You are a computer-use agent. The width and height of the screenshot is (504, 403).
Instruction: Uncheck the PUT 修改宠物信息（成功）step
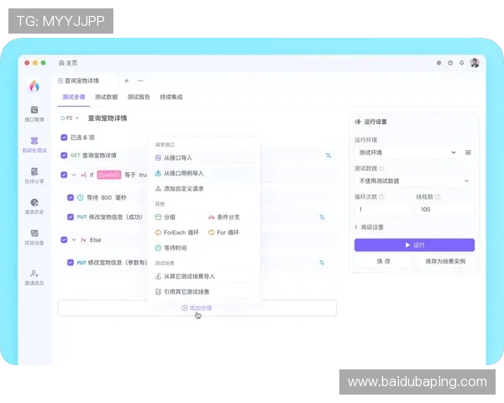(x=71, y=217)
